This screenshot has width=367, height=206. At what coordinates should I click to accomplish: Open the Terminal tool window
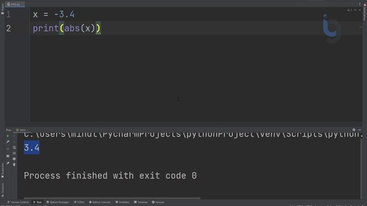[140, 202]
